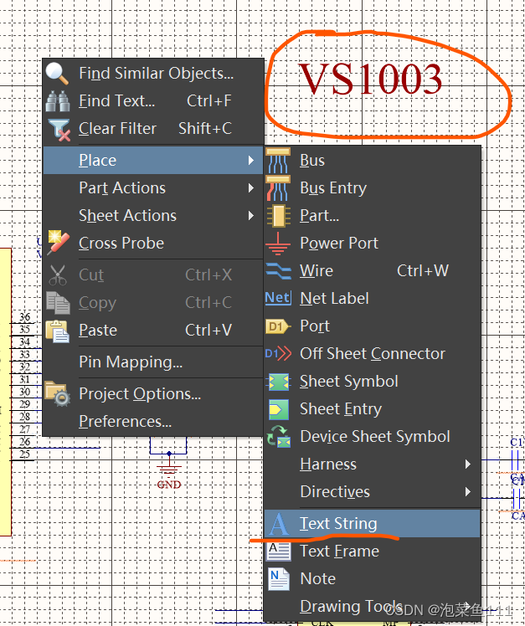This screenshot has height=626, width=525.
Task: Click the Project Options folder-gear icon
Action: (58, 393)
